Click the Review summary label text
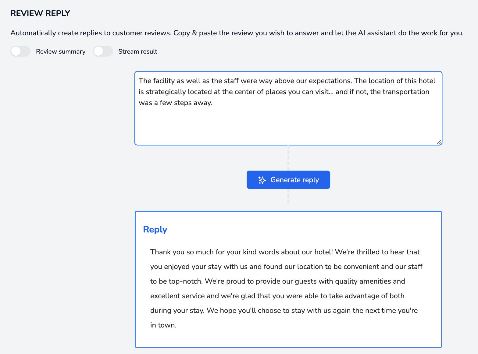 coord(61,51)
